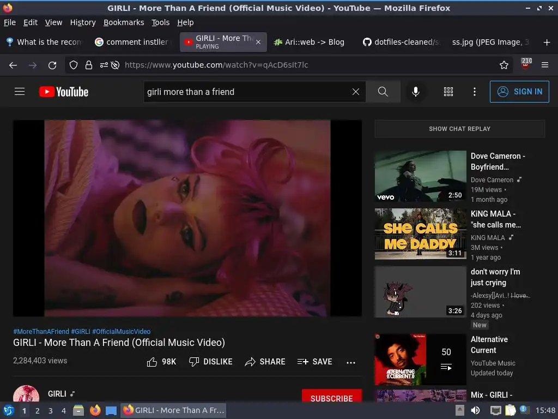Open more actions ellipsis below video
This screenshot has height=419, width=558.
pyautogui.click(x=351, y=362)
